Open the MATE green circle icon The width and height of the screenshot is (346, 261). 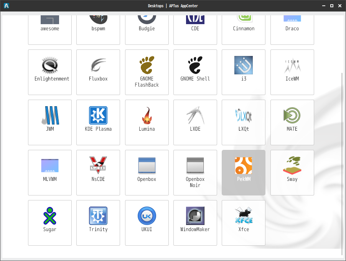tap(292, 115)
